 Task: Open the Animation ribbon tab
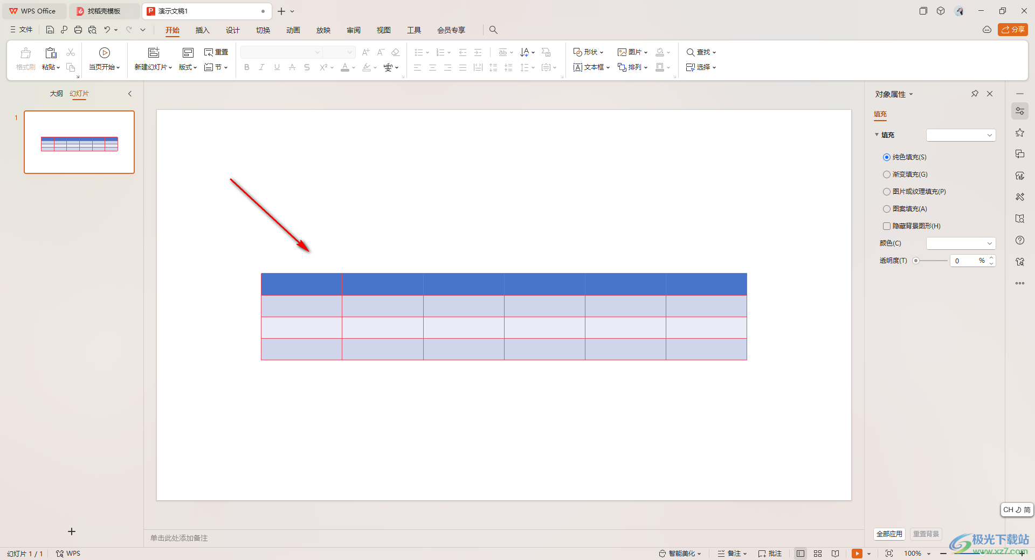point(293,30)
